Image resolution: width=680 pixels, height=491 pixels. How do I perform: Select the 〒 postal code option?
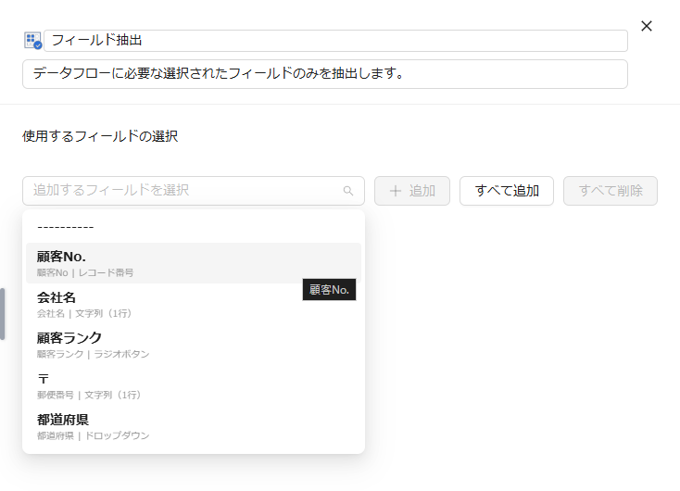pos(194,385)
